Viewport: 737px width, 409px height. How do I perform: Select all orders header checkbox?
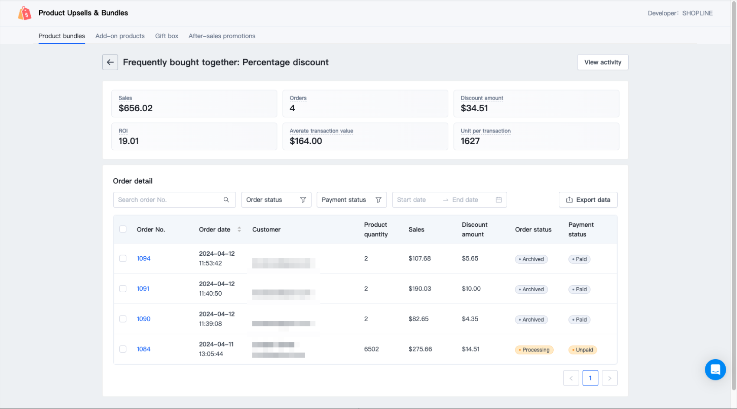click(123, 229)
